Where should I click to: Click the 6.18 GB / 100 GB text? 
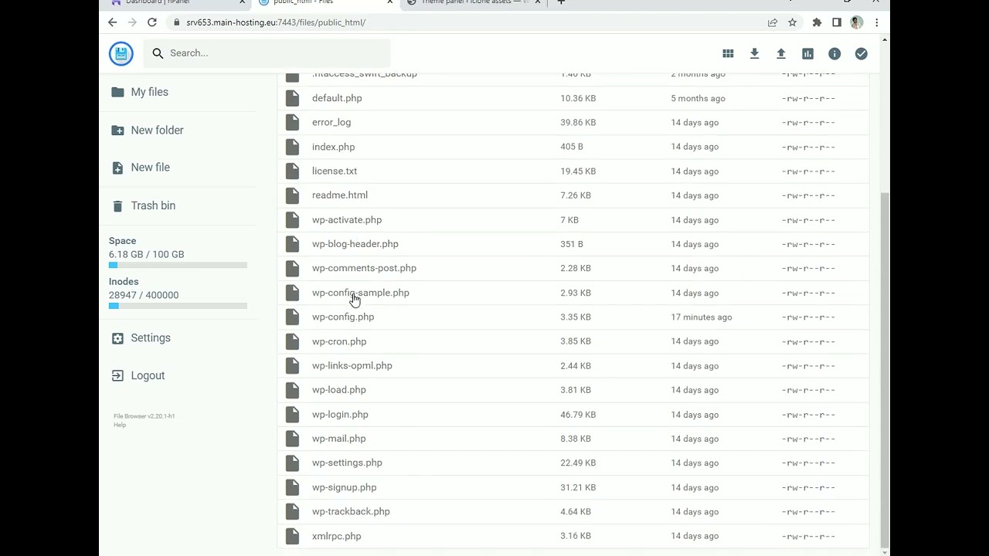tap(147, 254)
